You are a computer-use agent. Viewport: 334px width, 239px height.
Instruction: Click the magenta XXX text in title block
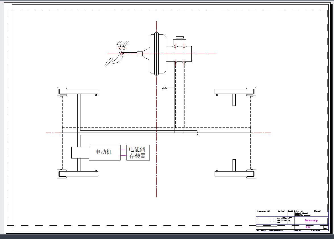pyautogui.click(x=308, y=227)
